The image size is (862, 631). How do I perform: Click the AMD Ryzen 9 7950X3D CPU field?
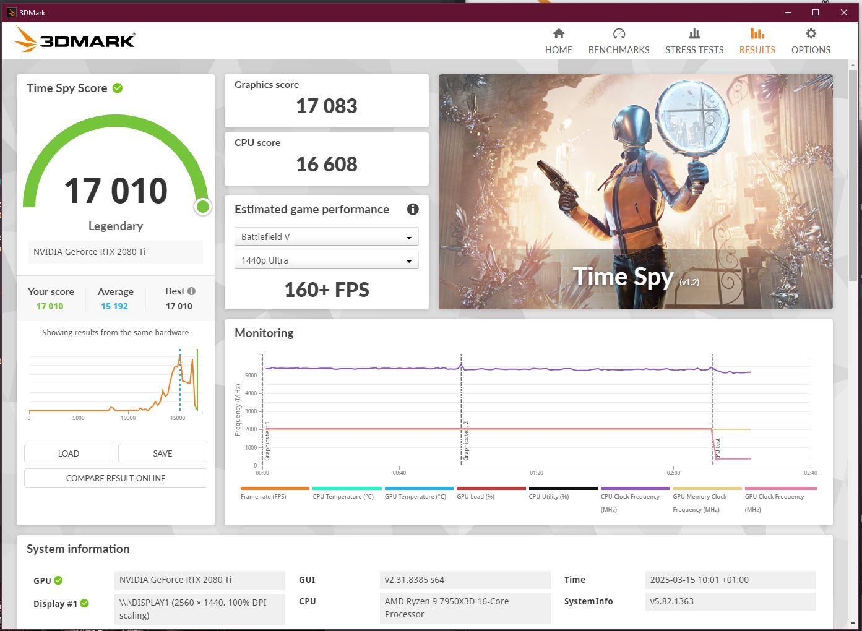465,608
